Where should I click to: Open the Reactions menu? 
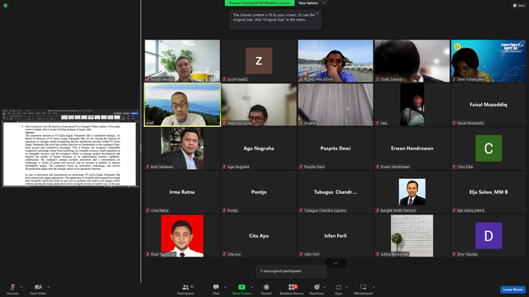[x=317, y=289]
